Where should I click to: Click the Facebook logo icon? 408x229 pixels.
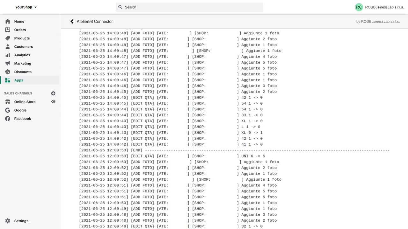pyautogui.click(x=8, y=119)
